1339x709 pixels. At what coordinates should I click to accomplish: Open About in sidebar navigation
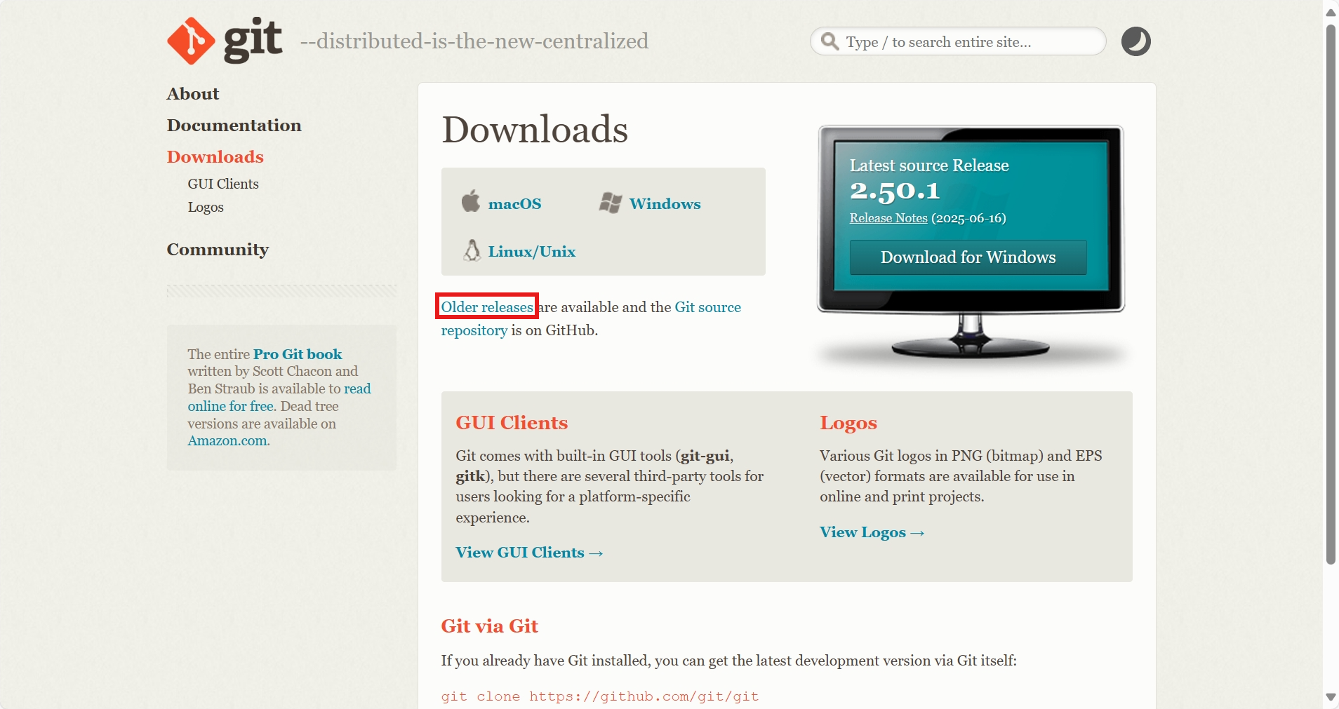(193, 94)
